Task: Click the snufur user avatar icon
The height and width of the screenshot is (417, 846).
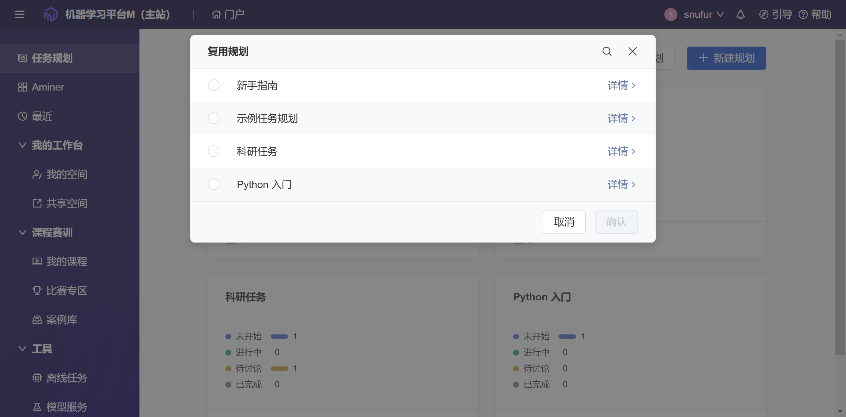Action: coord(671,14)
